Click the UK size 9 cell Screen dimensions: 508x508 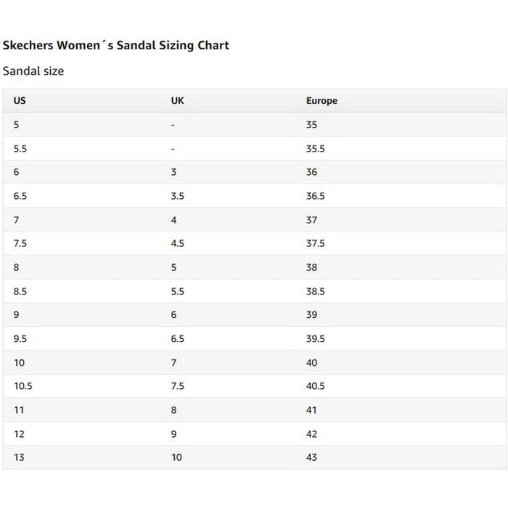click(x=173, y=434)
